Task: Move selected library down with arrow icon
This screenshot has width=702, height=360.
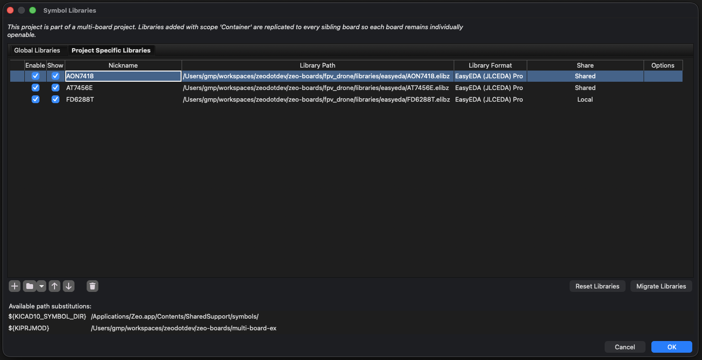Action: coord(69,286)
